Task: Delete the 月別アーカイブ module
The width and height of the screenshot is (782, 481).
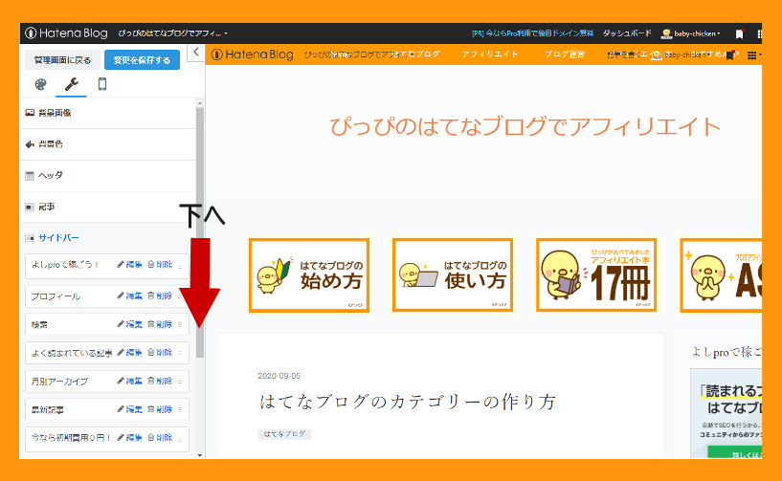Action: tap(160, 381)
